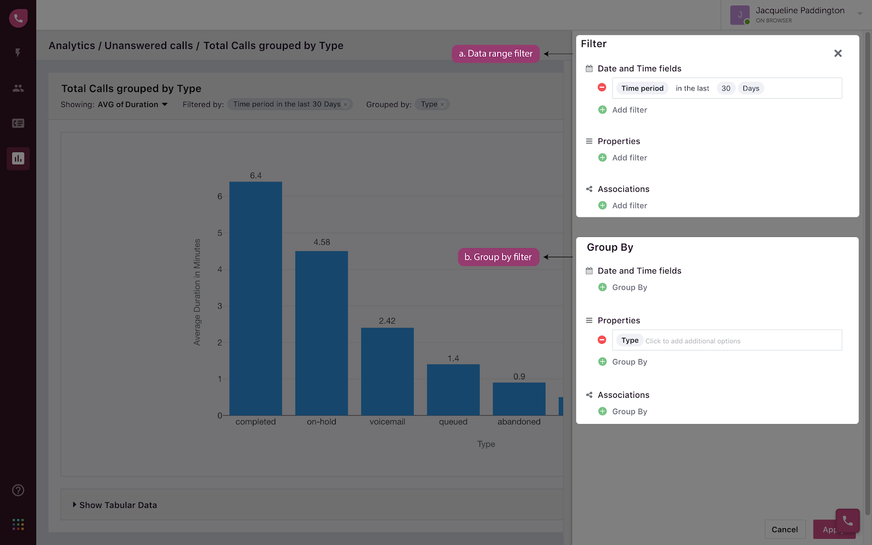Click the voicemail bar in the chart
872x545 pixels.
387,371
